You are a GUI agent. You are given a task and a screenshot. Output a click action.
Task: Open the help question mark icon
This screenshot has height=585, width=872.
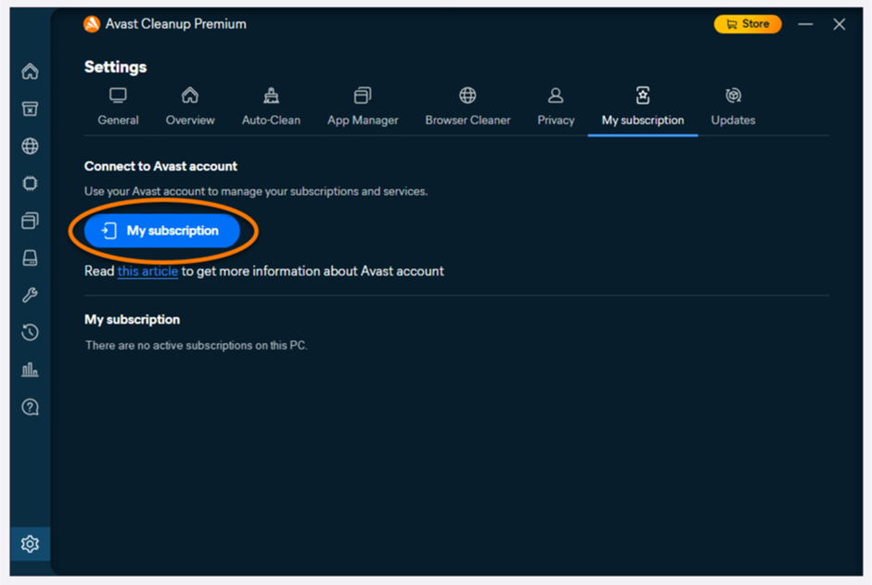point(30,407)
